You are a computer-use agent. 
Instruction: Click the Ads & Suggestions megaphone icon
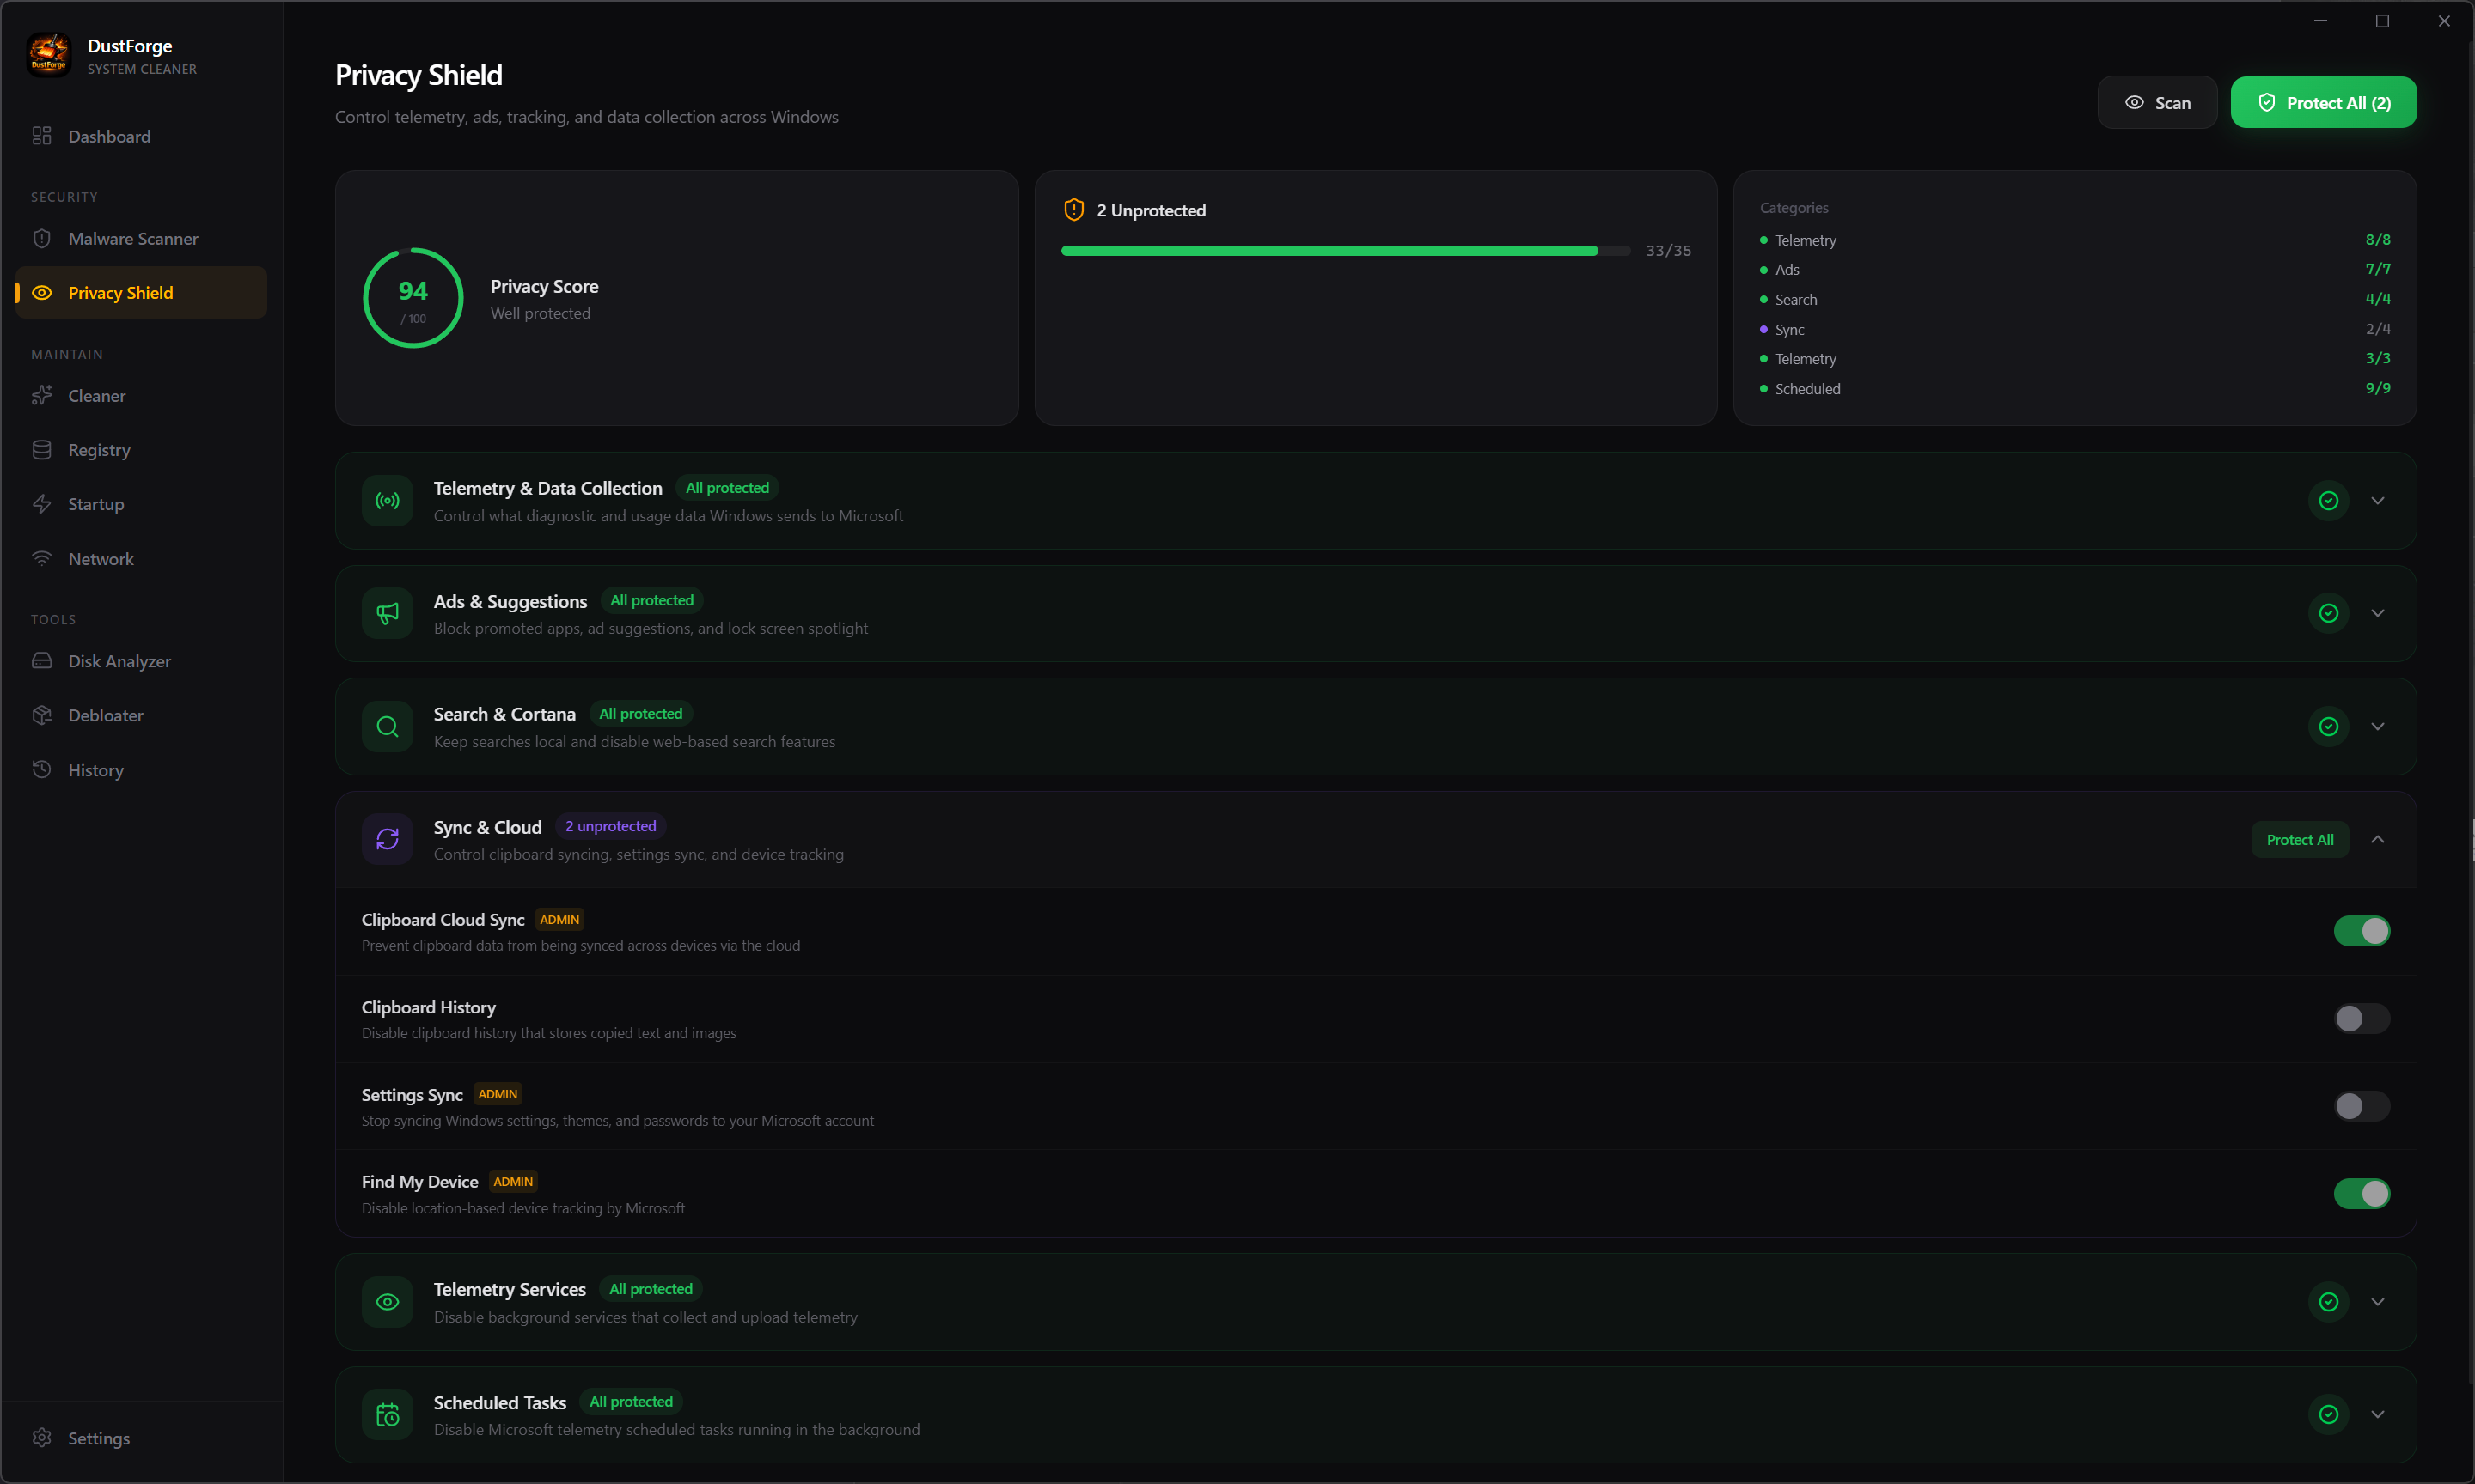point(388,613)
